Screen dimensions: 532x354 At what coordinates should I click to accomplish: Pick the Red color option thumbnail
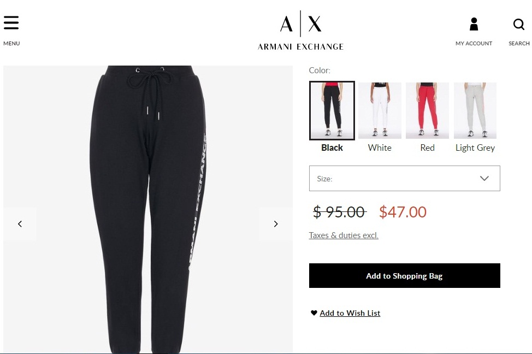tap(427, 111)
